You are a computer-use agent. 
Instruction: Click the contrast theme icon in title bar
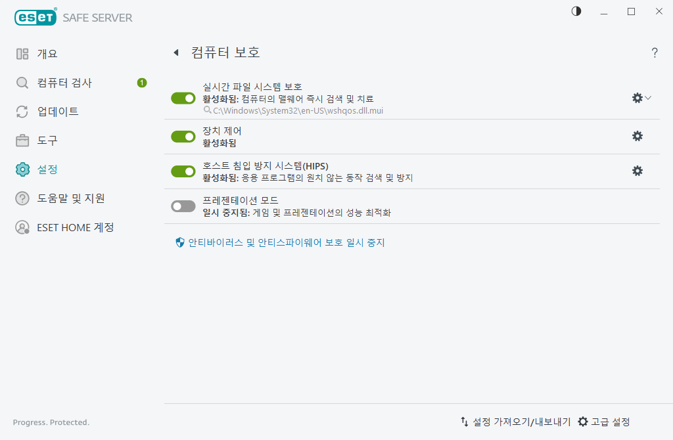[x=576, y=11]
